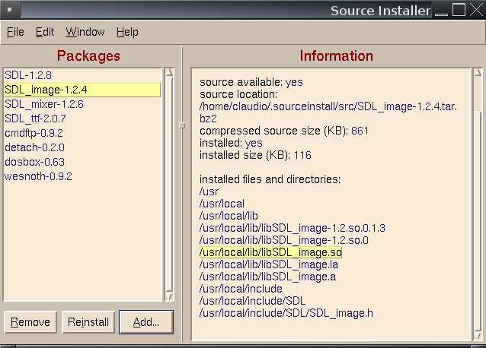Open the Edit menu
The image size is (486, 348).
(x=45, y=32)
